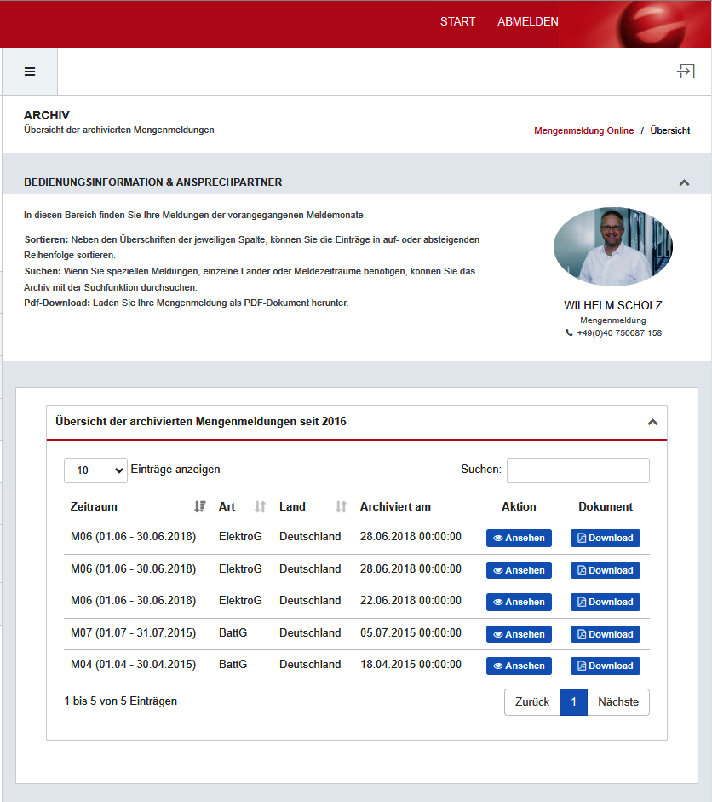This screenshot has height=802, width=712.
Task: Click Deutschland in the M04 row
Action: coord(310,665)
